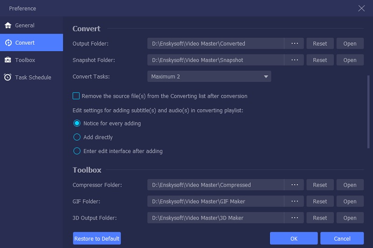The height and width of the screenshot is (248, 373).
Task: Click the Toolbox briefcase icon in sidebar
Action: click(x=8, y=60)
